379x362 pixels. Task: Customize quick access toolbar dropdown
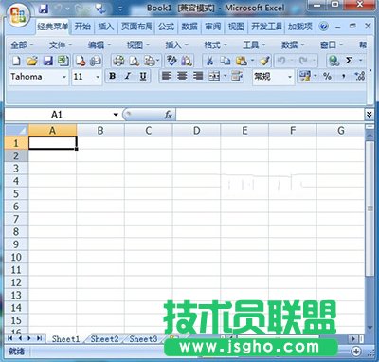coord(120,9)
